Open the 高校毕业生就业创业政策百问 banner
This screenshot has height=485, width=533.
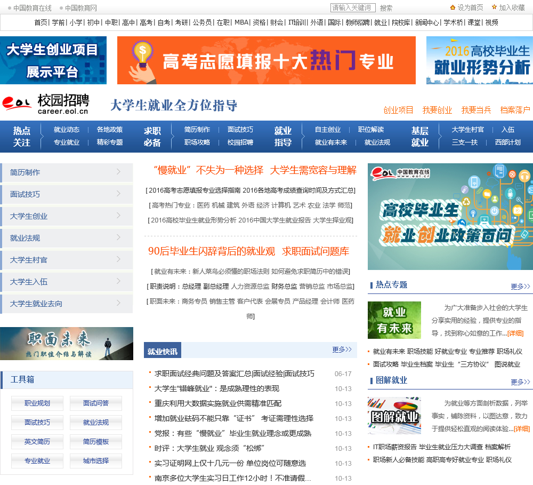tap(450, 217)
